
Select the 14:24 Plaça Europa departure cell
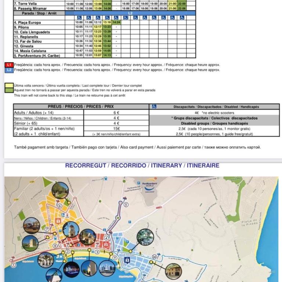(x=116, y=22)
